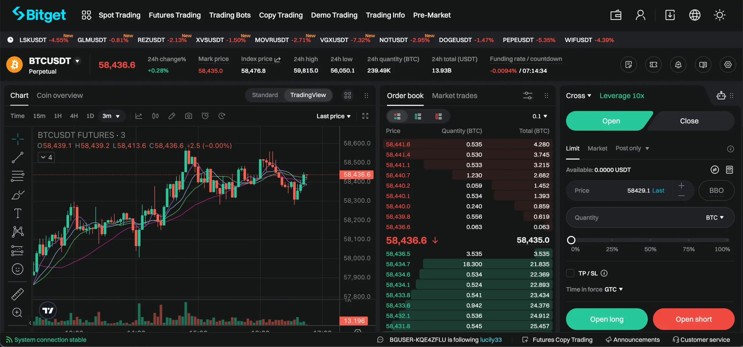
Task: Collapse the chart indicators legend
Action: 46,157
